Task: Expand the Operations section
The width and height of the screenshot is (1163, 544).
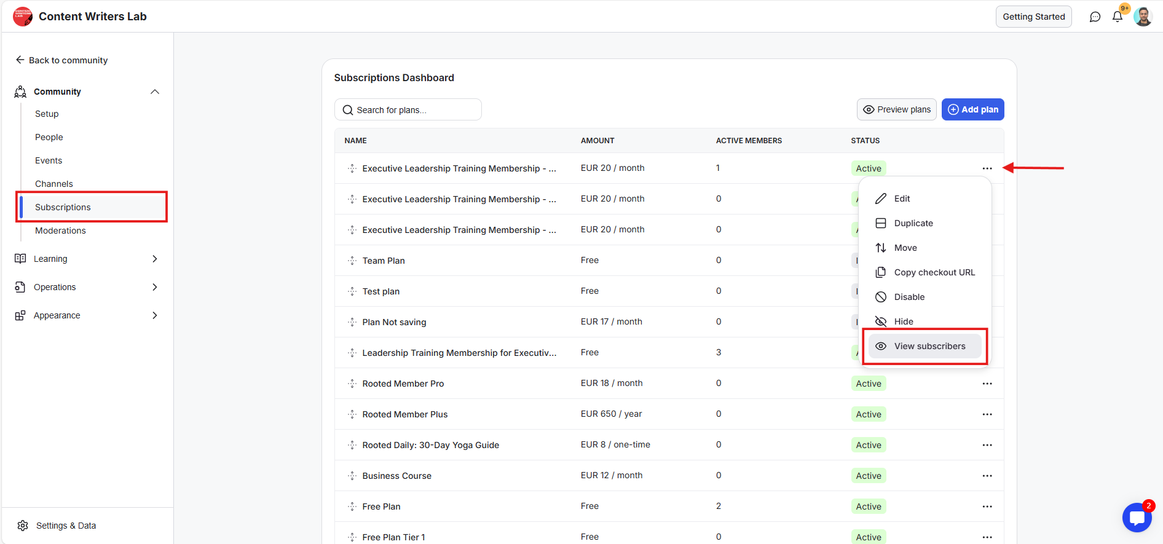Action: [x=155, y=287]
